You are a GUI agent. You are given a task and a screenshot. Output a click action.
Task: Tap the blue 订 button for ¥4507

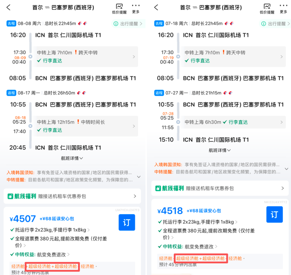(x=127, y=222)
